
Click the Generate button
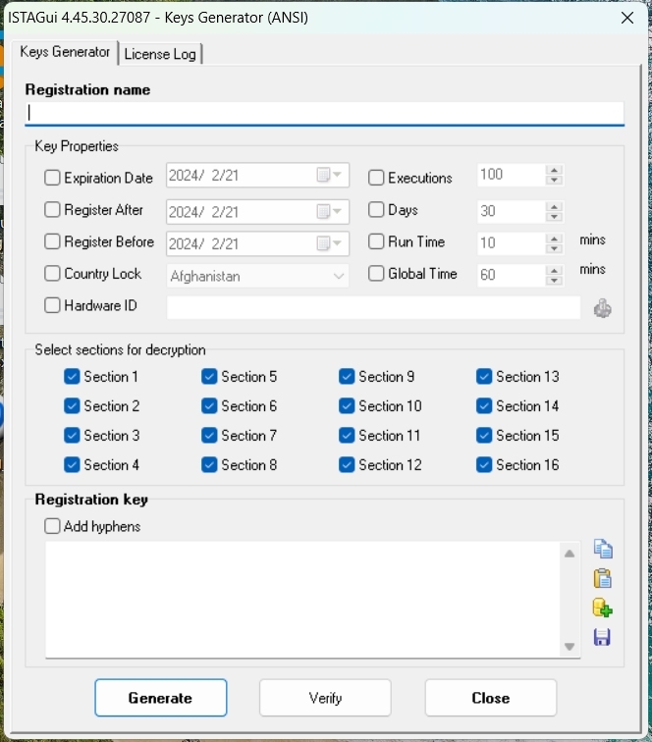coord(160,698)
